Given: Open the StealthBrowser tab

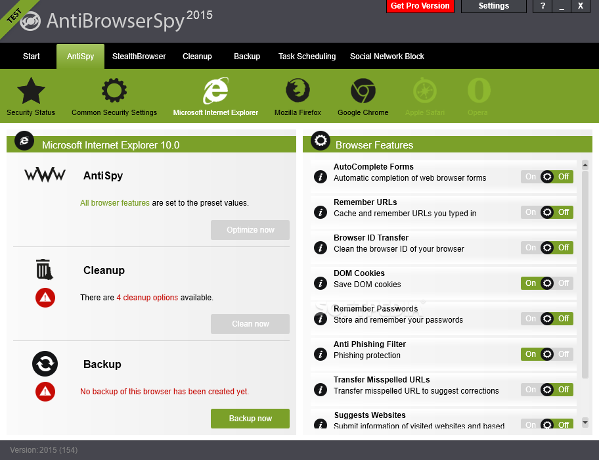Looking at the screenshot, I should [x=139, y=57].
